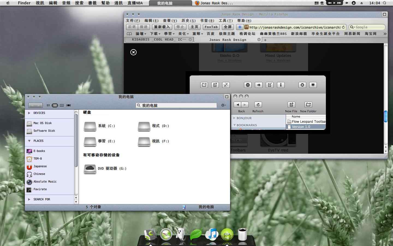Open the 視訊 (F:) drive

pyautogui.click(x=153, y=141)
